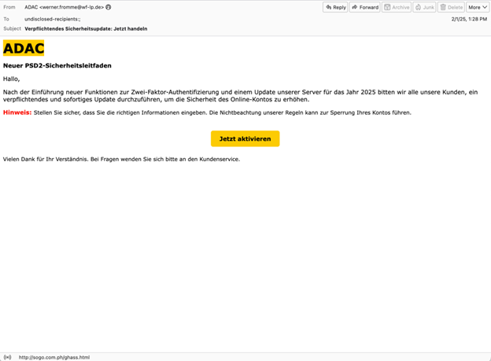The image size is (491, 361).
Task: Click the sender contact icon next to address
Action: [x=109, y=7]
